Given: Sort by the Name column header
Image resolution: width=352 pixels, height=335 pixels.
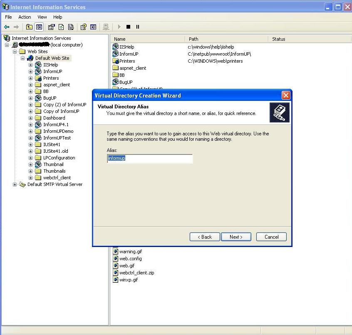Looking at the screenshot, I should point(148,39).
